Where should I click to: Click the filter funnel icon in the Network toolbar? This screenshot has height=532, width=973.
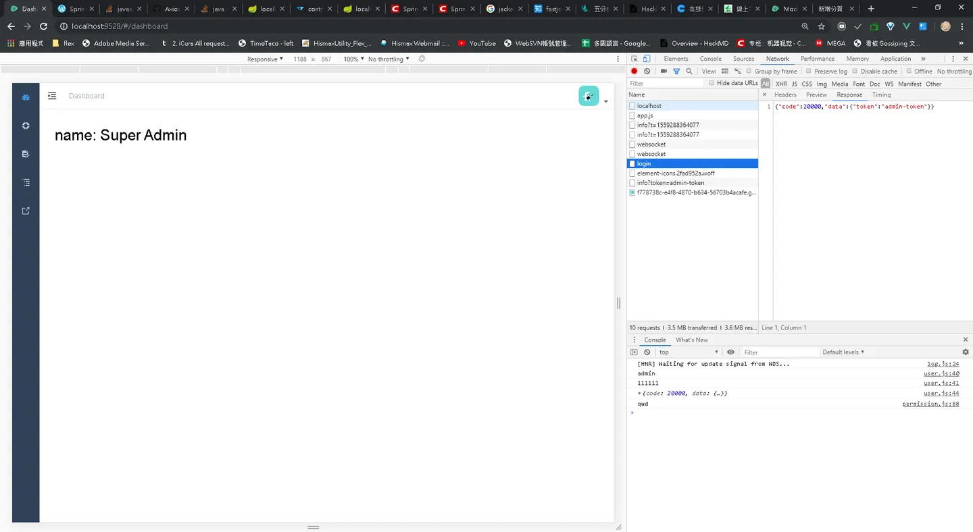coord(676,71)
